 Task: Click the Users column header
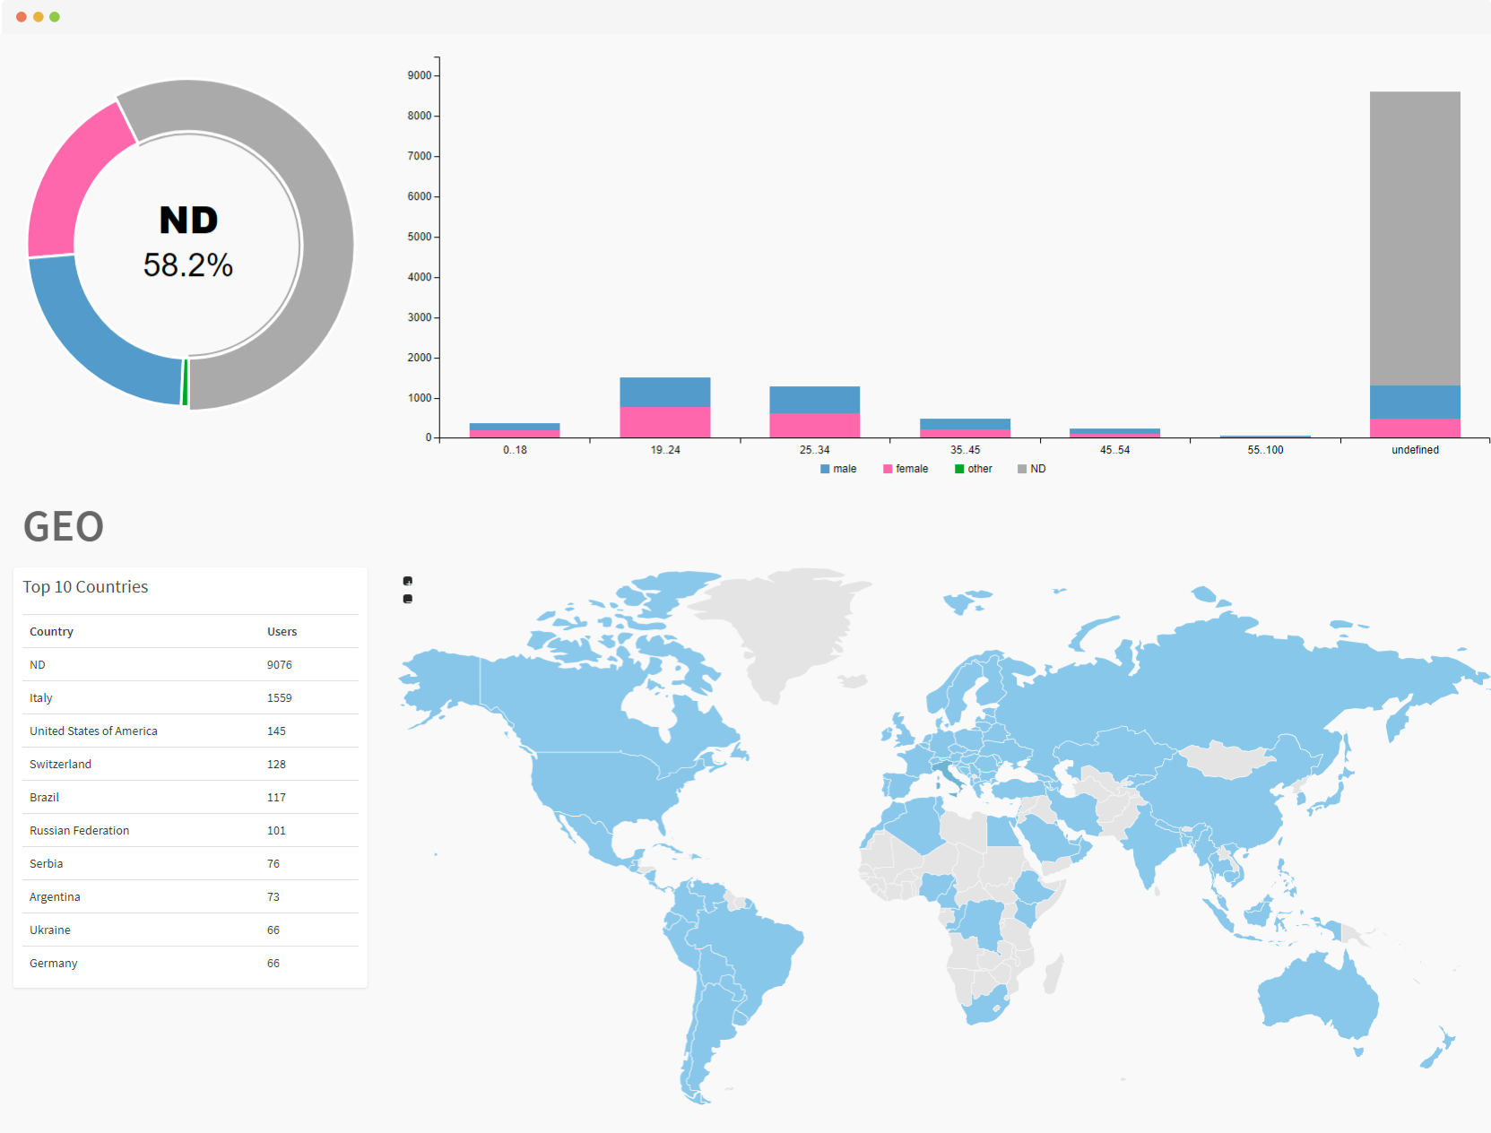pyautogui.click(x=282, y=631)
